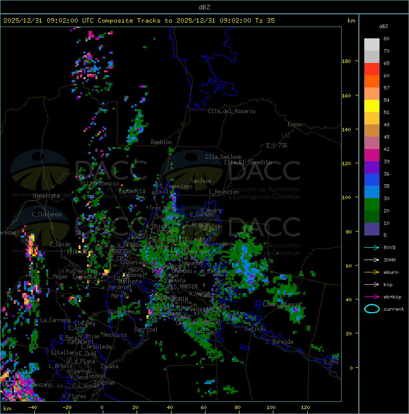Click the 'Uspallata' map label

[47, 196]
